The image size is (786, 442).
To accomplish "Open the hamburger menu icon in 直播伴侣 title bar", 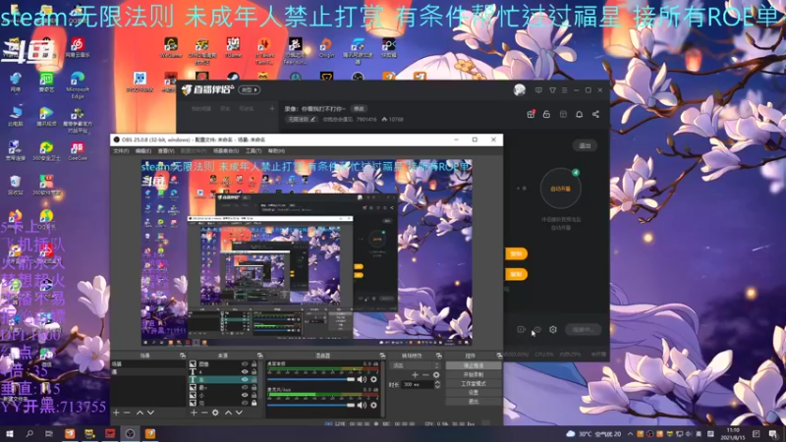I will click(x=564, y=90).
